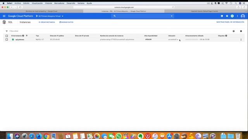
Task: Open Finder from the dock
Action: point(10,136)
